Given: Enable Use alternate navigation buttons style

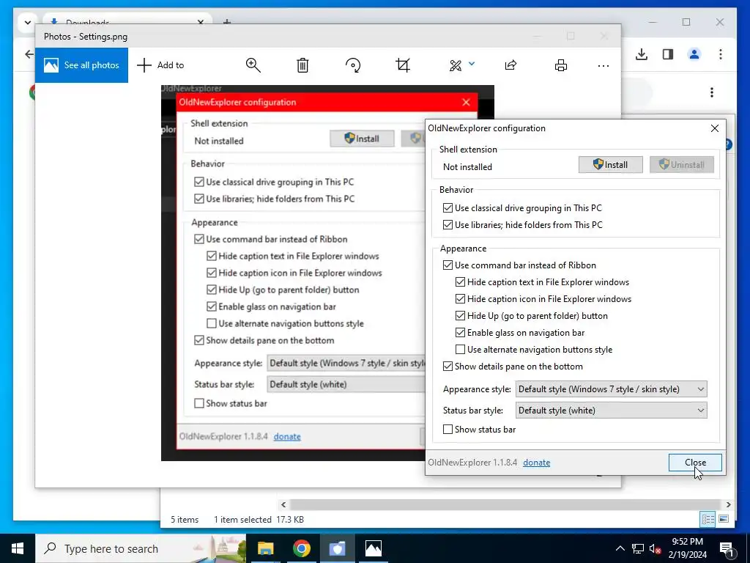Looking at the screenshot, I should (460, 350).
